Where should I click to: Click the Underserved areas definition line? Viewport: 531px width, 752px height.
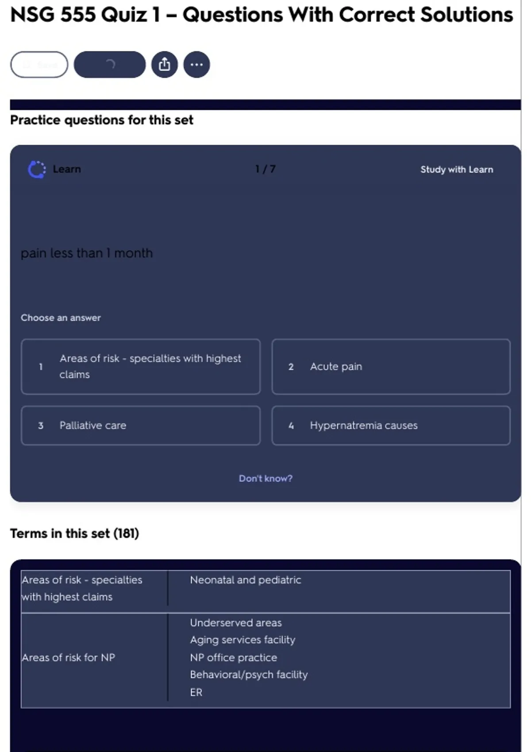tap(236, 623)
